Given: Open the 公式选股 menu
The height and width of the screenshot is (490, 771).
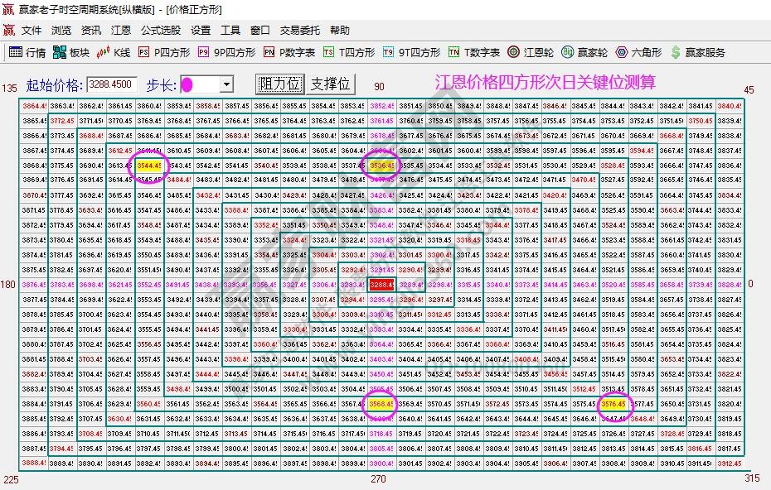Looking at the screenshot, I should 158,30.
